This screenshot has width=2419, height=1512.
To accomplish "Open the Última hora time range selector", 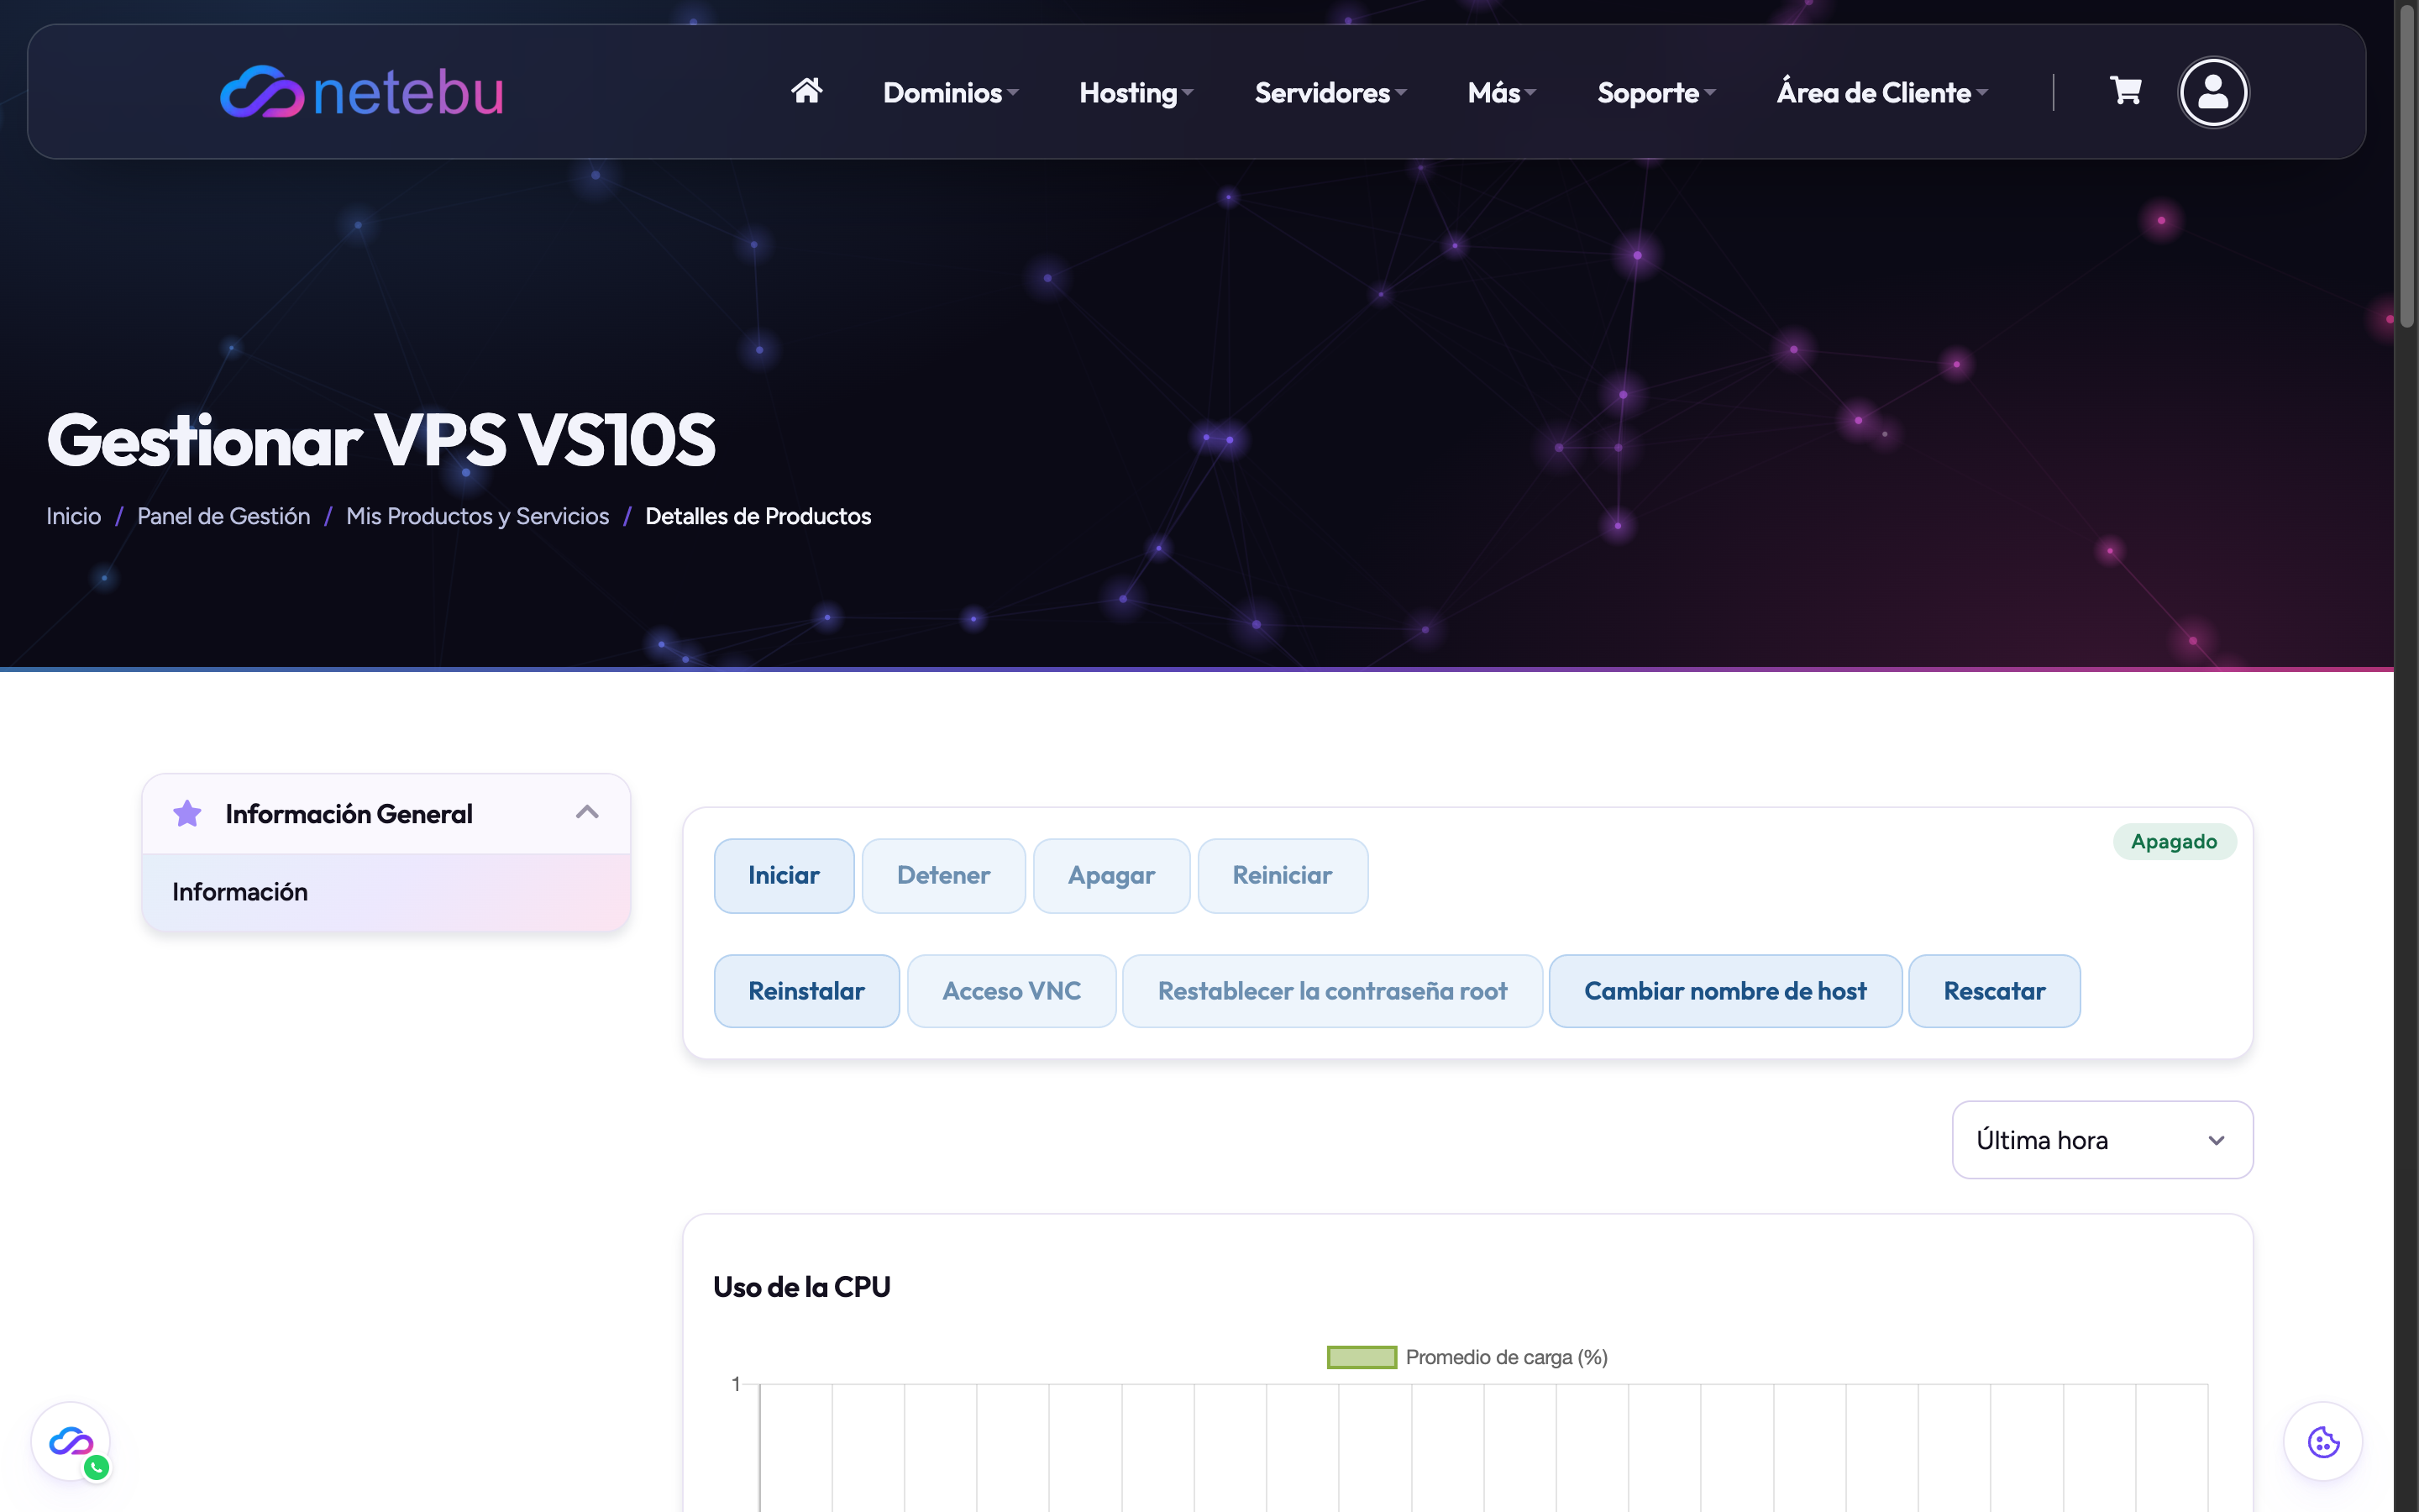I will click(2102, 1140).
